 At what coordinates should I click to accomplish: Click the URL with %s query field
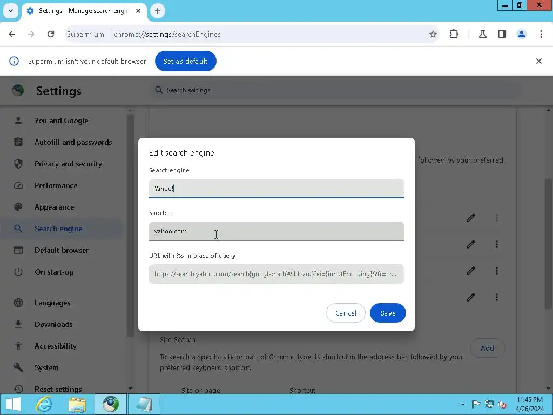click(x=276, y=274)
